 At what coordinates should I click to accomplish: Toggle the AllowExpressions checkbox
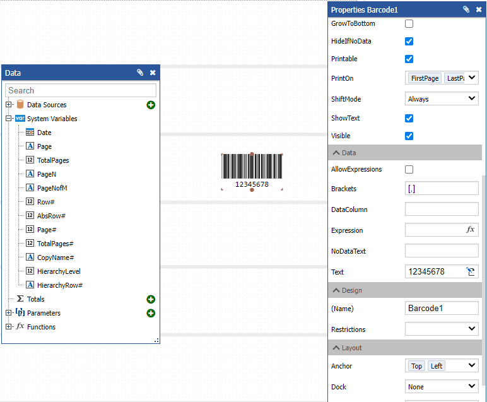[409, 169]
